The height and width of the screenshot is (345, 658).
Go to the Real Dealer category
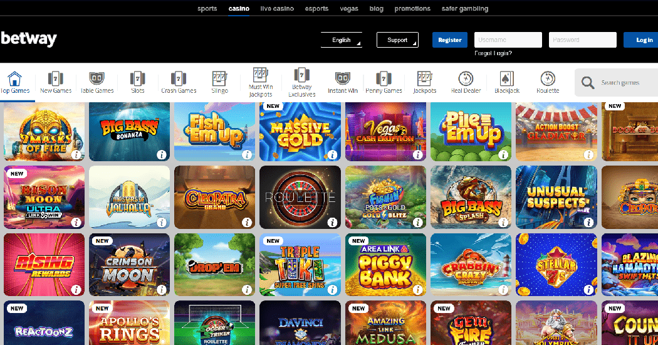(466, 82)
